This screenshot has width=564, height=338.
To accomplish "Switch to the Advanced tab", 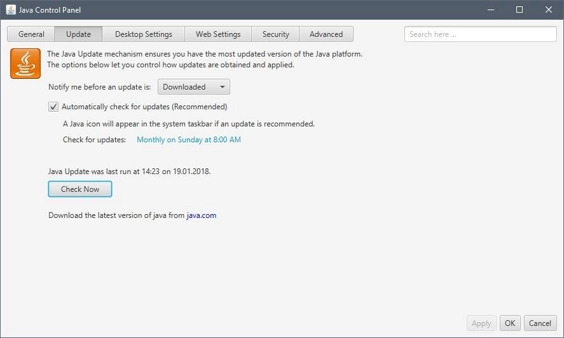I will click(326, 34).
